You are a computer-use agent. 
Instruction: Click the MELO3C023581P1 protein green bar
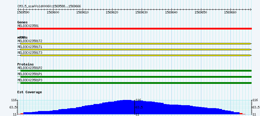point(136,77)
